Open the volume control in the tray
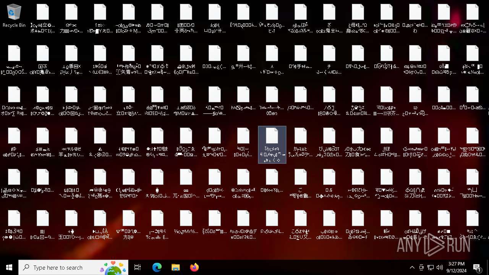 [440, 267]
